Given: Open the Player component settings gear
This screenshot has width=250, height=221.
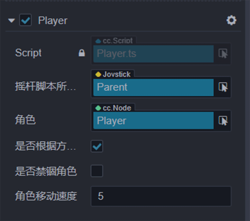Looking at the screenshot, I should [x=231, y=21].
